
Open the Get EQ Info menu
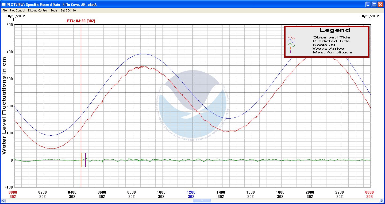point(68,10)
